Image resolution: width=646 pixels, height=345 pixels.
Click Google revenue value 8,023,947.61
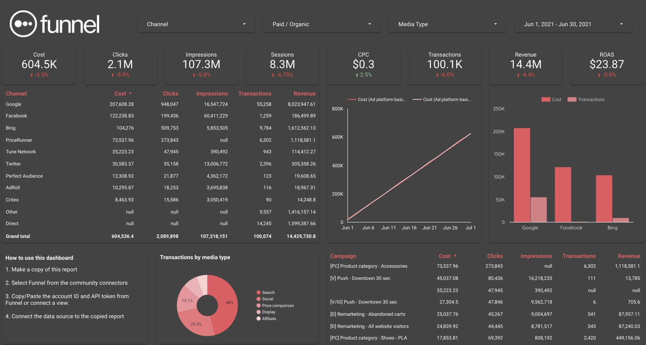(x=301, y=104)
